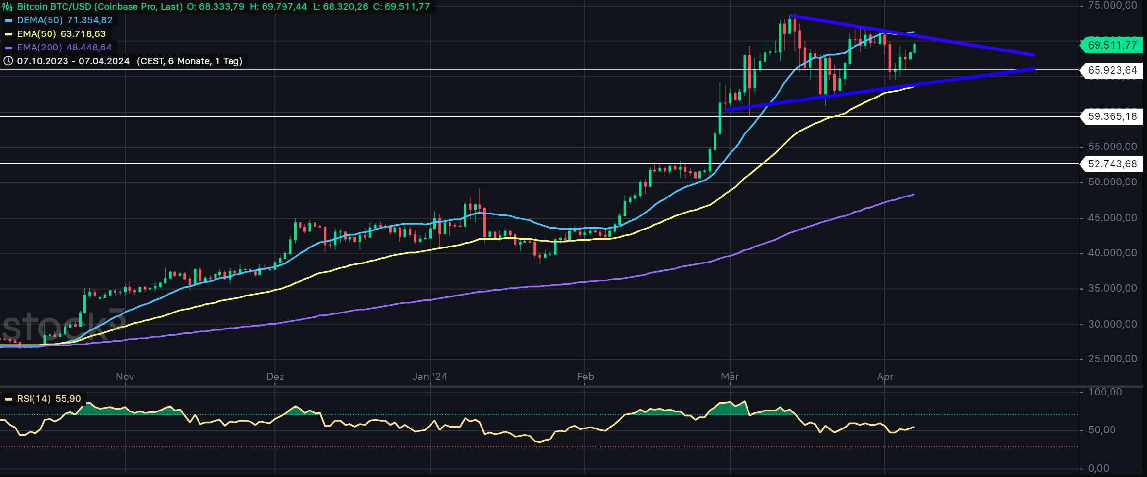
Task: Click the 30.000,00 price axis label
Action: pos(1113,324)
